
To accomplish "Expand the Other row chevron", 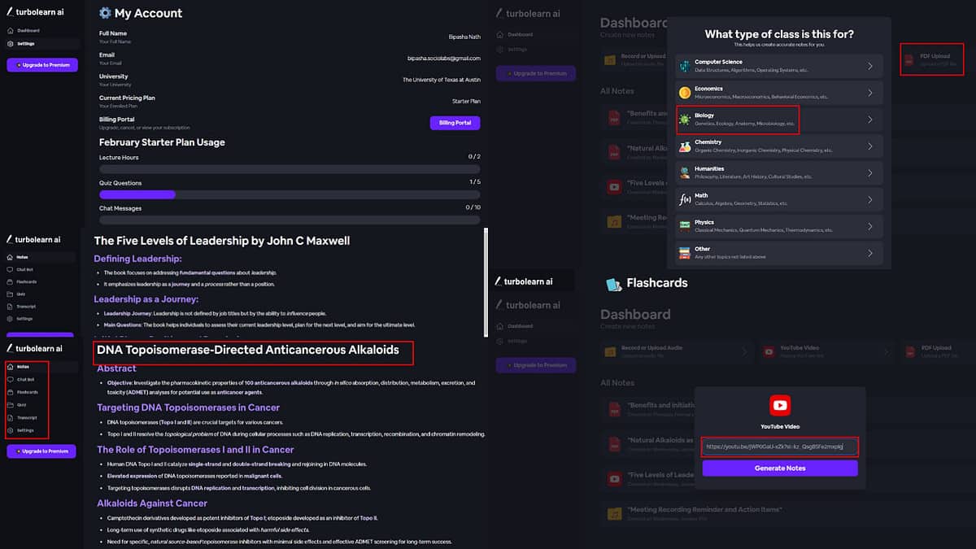I will coord(870,253).
